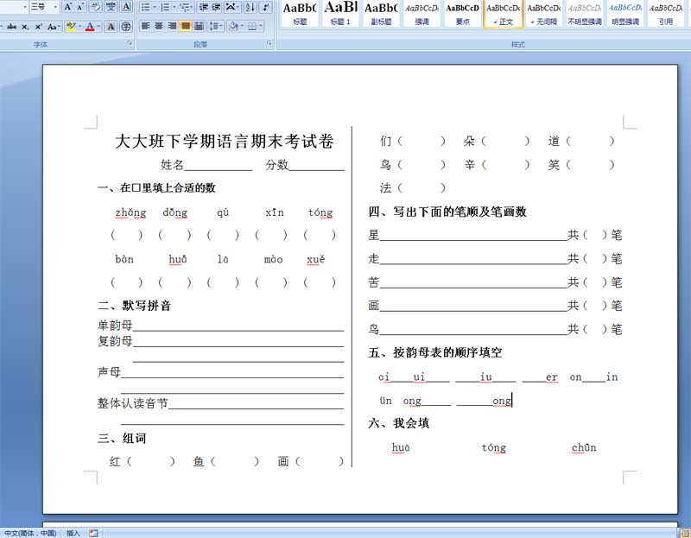Apply the red font color
This screenshot has height=538, width=691.
point(90,27)
